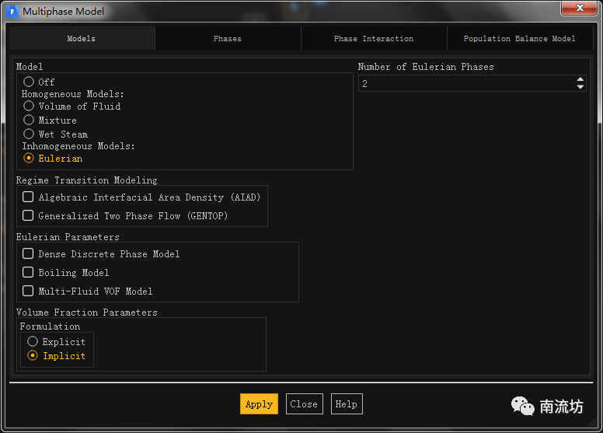Click the Number of Eulerian Phases field
Image resolution: width=603 pixels, height=433 pixels.
465,83
